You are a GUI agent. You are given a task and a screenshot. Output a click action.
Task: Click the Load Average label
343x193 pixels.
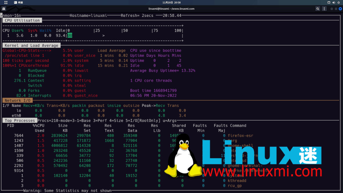coord(111,50)
